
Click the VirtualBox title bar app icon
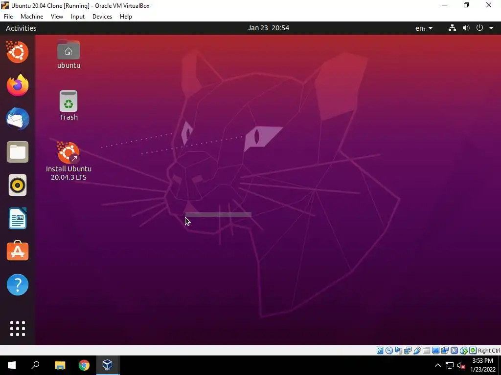coord(5,5)
